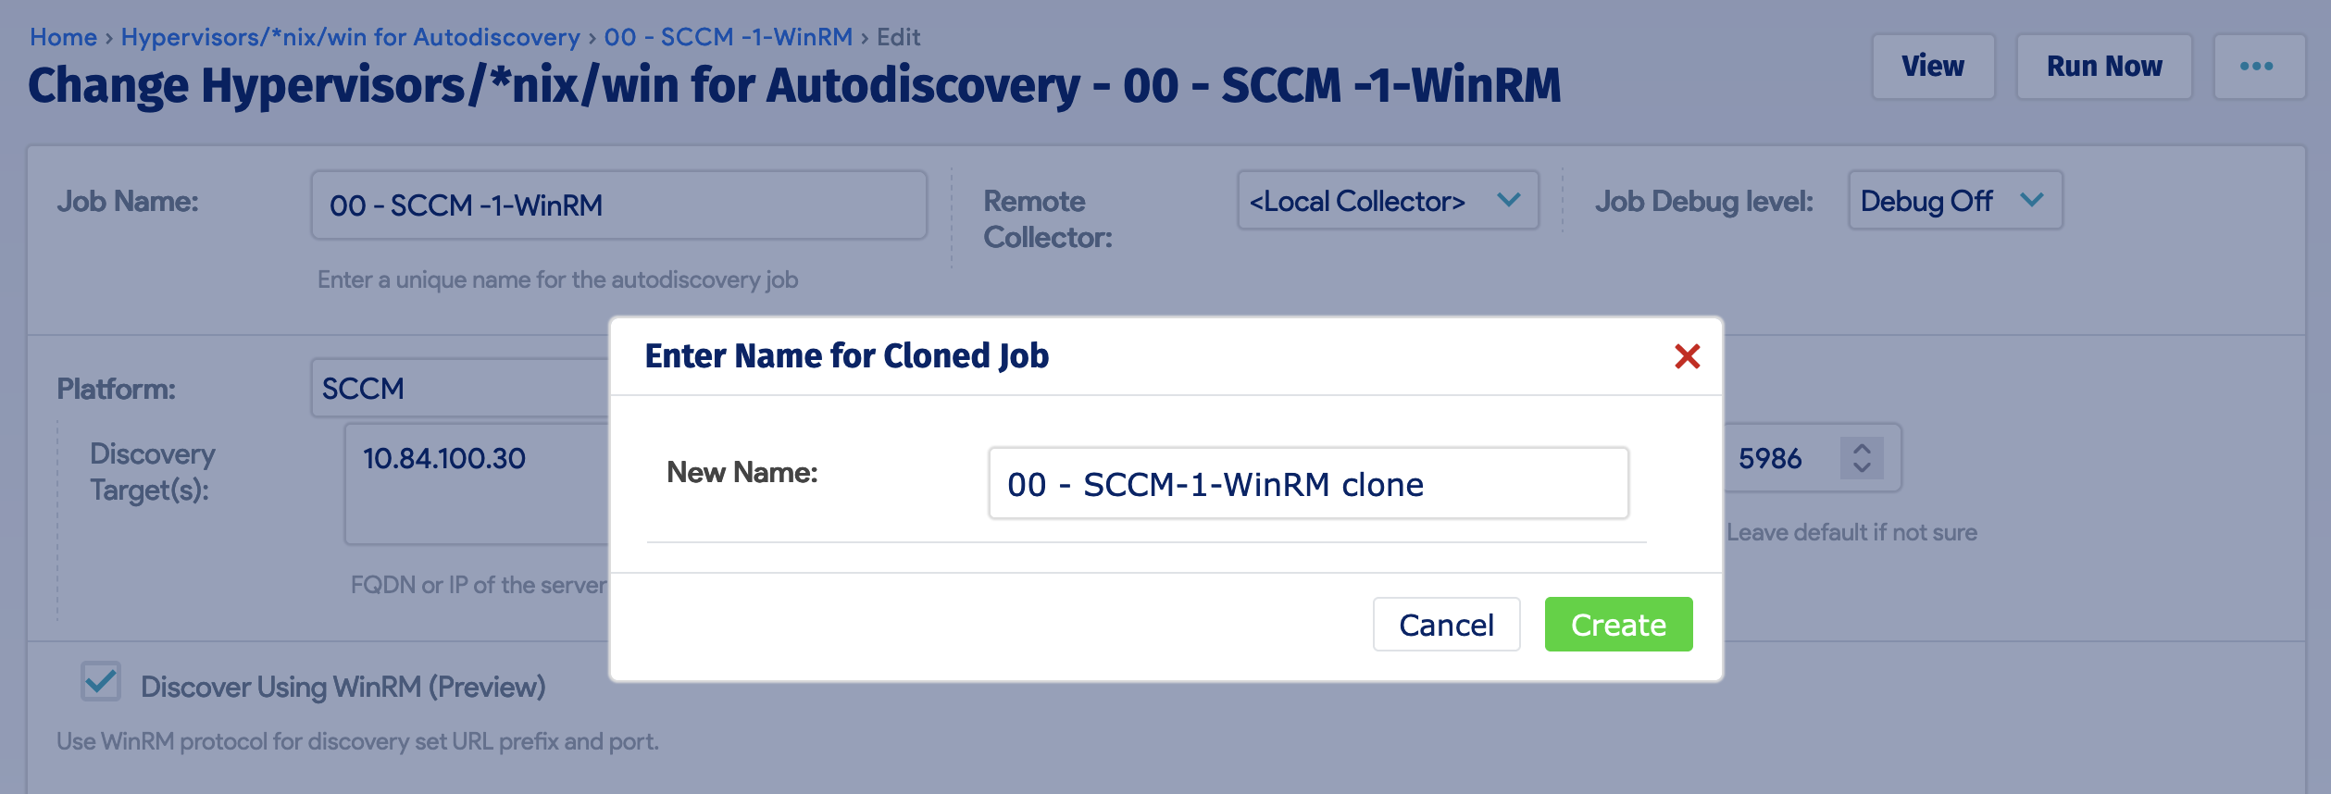Screen dimensions: 2331x794
Task: Click the Debug Off chevron arrow
Action: pos(2031,201)
